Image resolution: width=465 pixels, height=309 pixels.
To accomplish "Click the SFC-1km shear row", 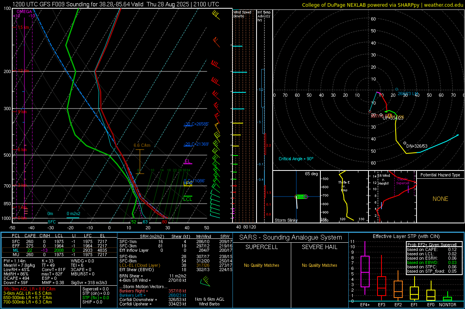I will click(x=176, y=242).
